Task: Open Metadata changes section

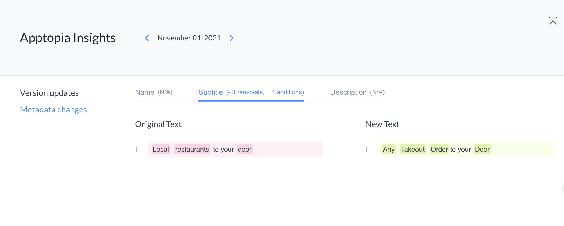Action: pyautogui.click(x=53, y=110)
